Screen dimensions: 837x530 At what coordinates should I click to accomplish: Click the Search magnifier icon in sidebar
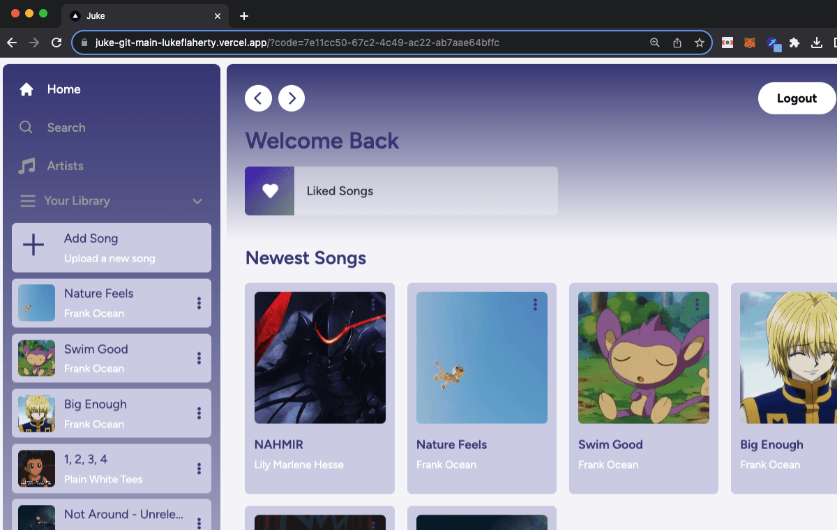point(27,128)
